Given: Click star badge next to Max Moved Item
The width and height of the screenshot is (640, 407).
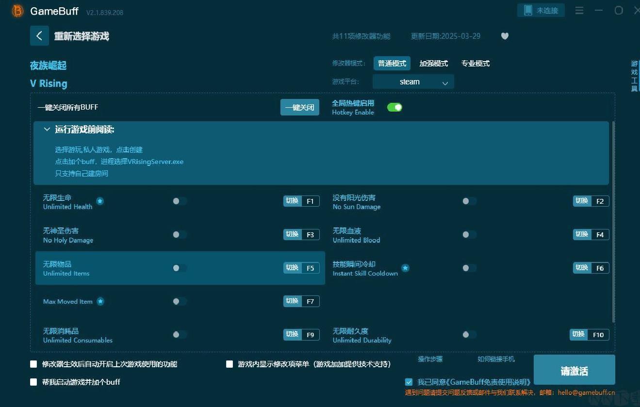Looking at the screenshot, I should click(x=100, y=301).
